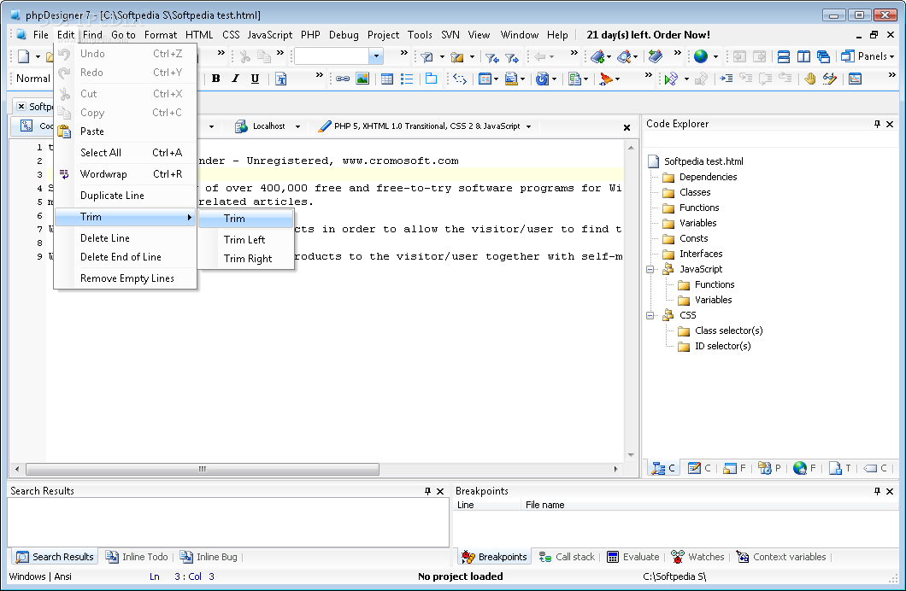The image size is (906, 591).
Task: Click the cascade windows icon
Action: tap(823, 56)
